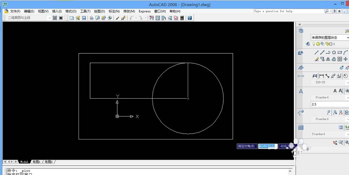The height and width of the screenshot is (175, 349).
Task: Click the Multiline Text A icon
Action: click(x=335, y=91)
